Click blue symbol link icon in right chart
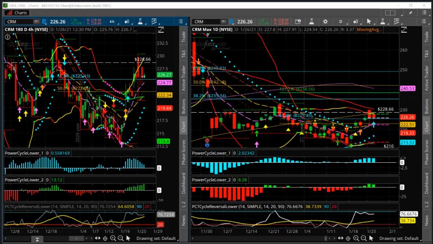 coord(231,22)
